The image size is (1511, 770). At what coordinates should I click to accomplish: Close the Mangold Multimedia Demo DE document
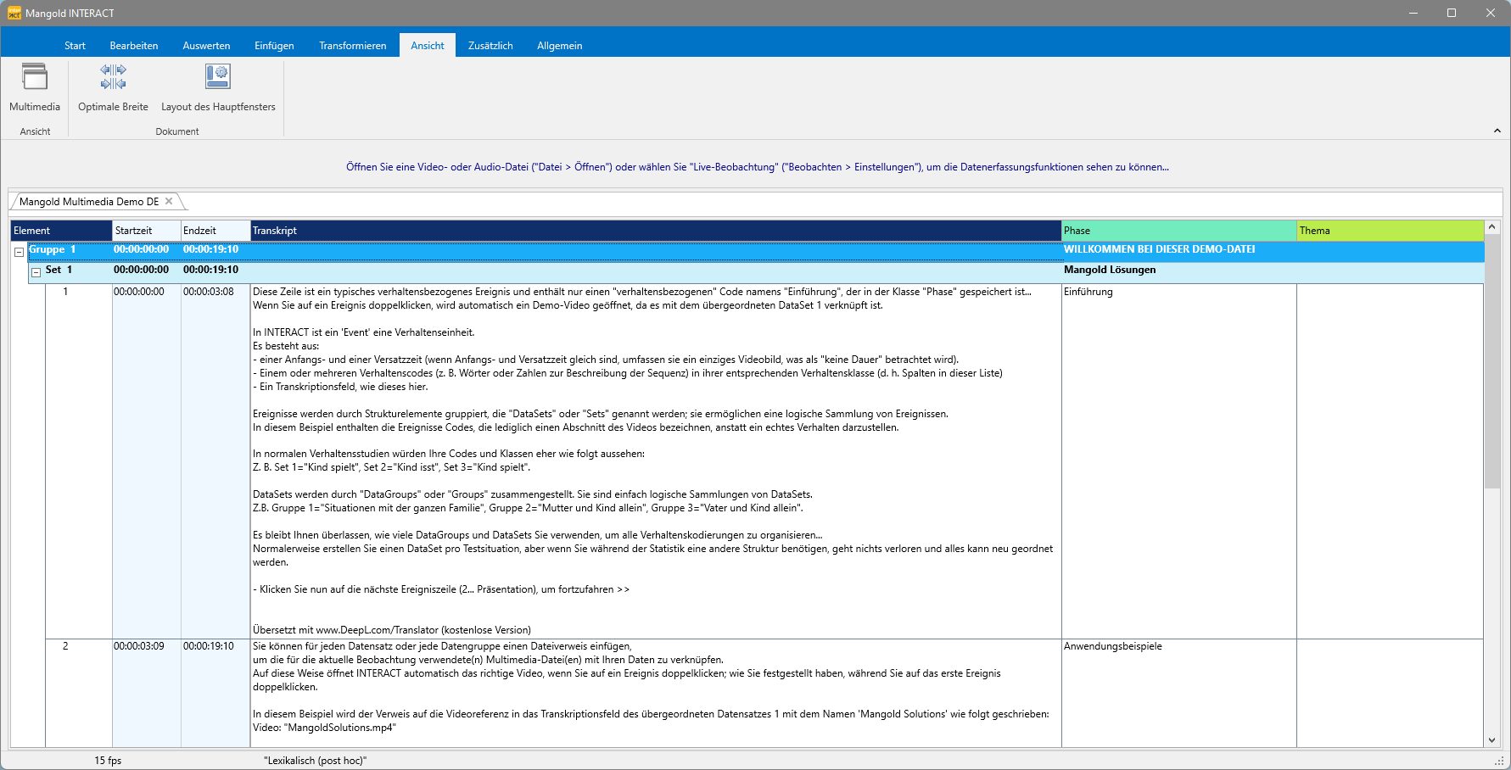[x=169, y=201]
